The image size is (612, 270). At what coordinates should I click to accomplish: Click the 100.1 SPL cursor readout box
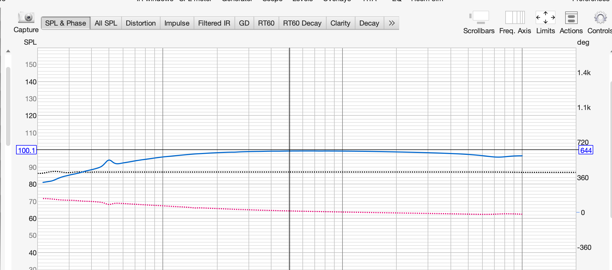pyautogui.click(x=26, y=150)
